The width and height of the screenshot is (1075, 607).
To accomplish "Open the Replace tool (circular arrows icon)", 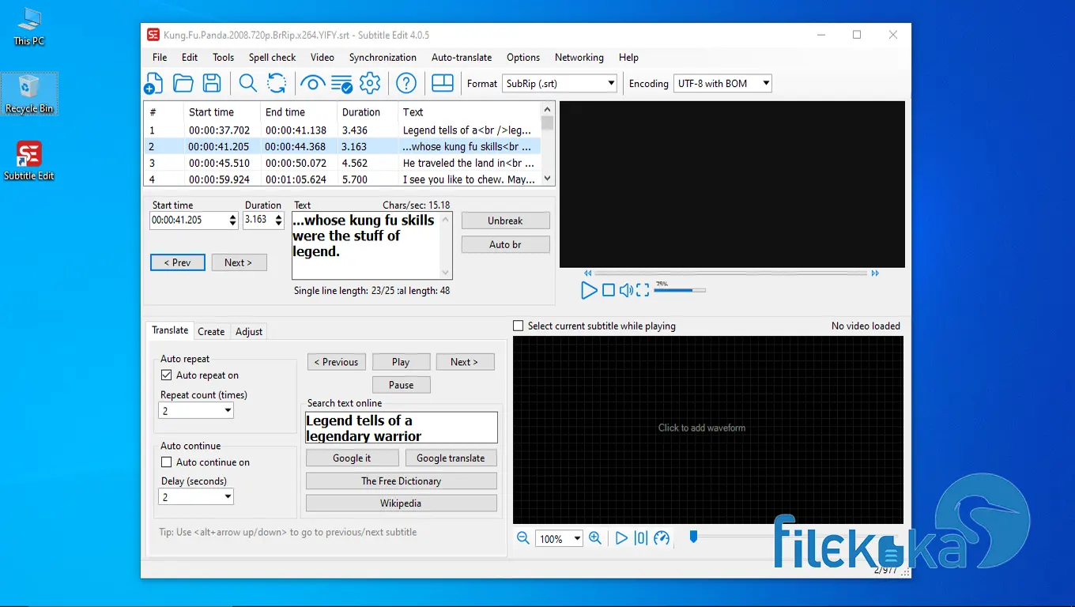I will click(x=277, y=83).
